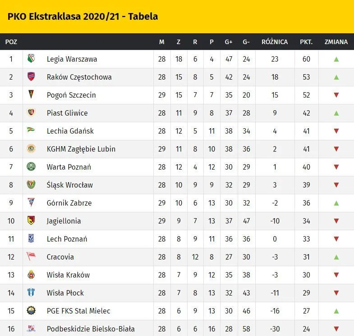This screenshot has width=354, height=336.
Task: Click the Warta Poznań club crest
Action: pyautogui.click(x=31, y=167)
